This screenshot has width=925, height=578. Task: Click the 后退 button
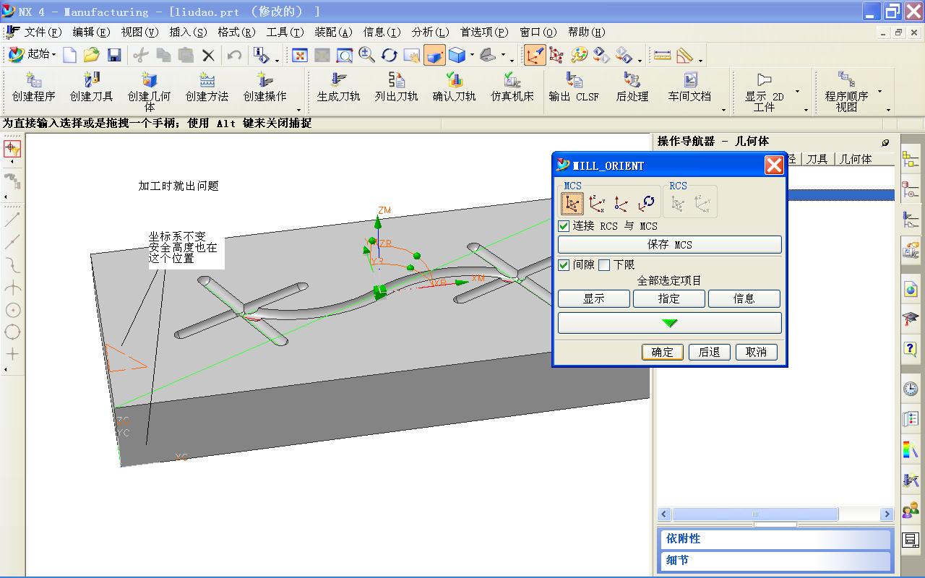[x=709, y=353]
